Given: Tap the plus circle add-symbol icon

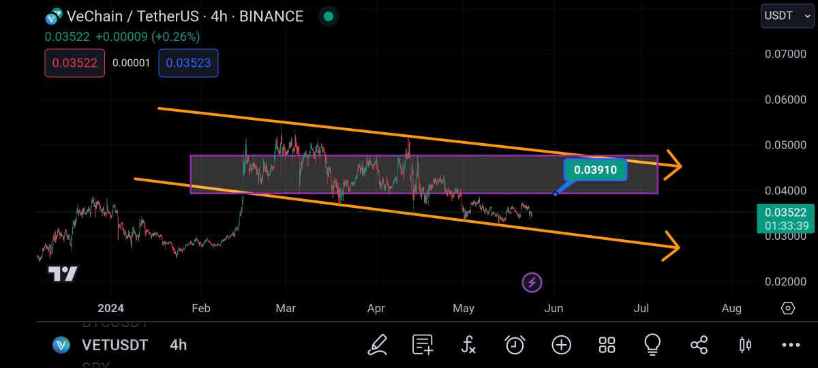Looking at the screenshot, I should coord(561,345).
